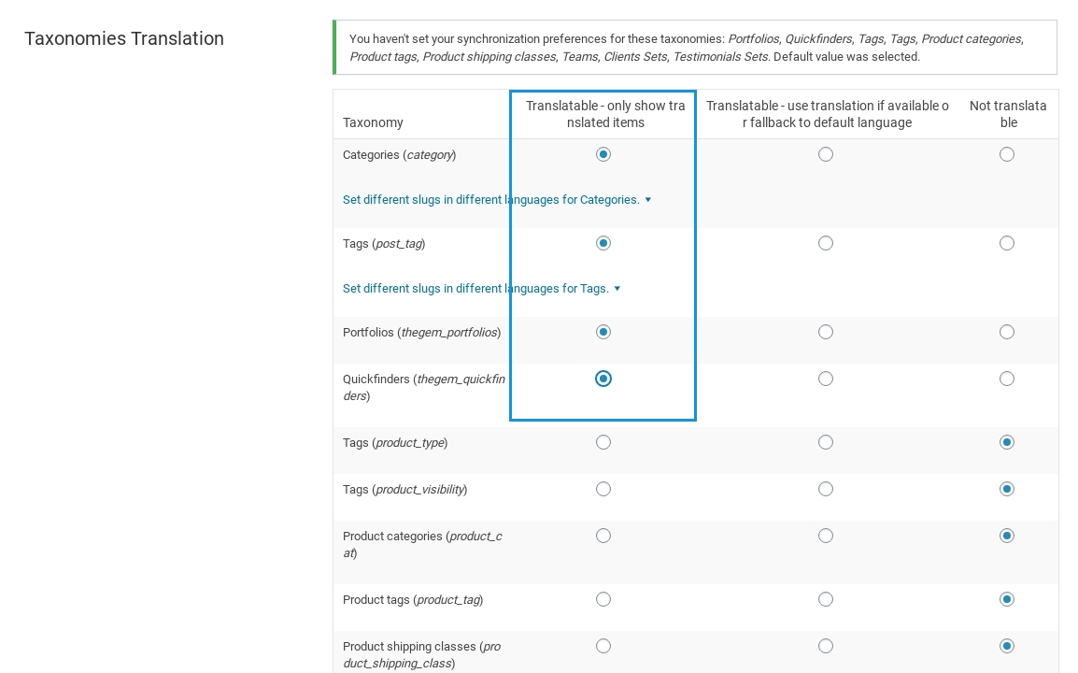The image size is (1078, 673).
Task: Choose fallback to default language for post_tag
Action: coord(826,243)
